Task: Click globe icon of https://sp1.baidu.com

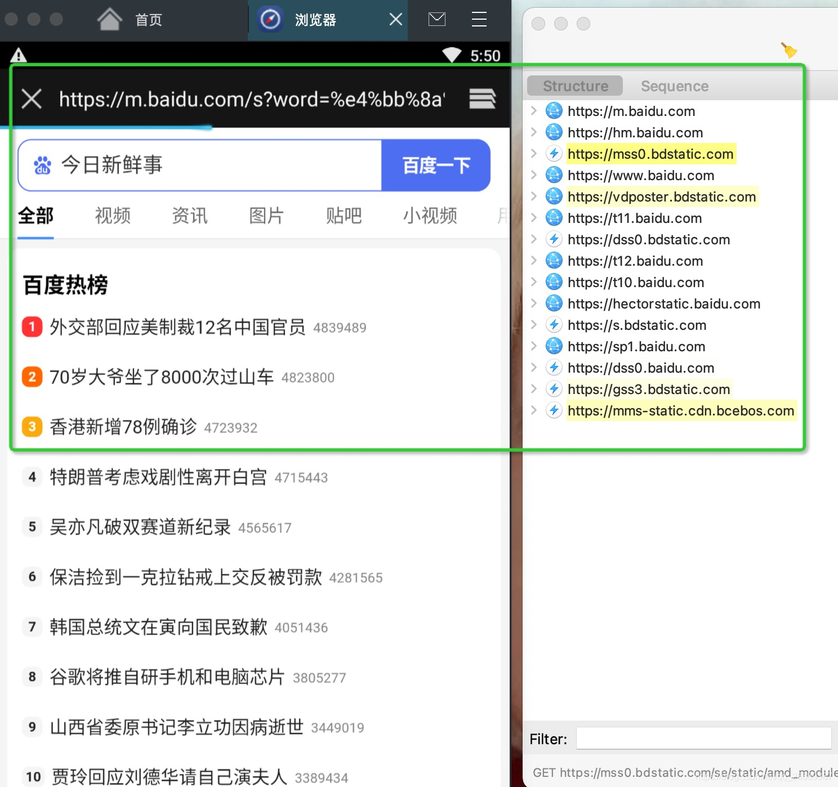Action: pos(554,346)
